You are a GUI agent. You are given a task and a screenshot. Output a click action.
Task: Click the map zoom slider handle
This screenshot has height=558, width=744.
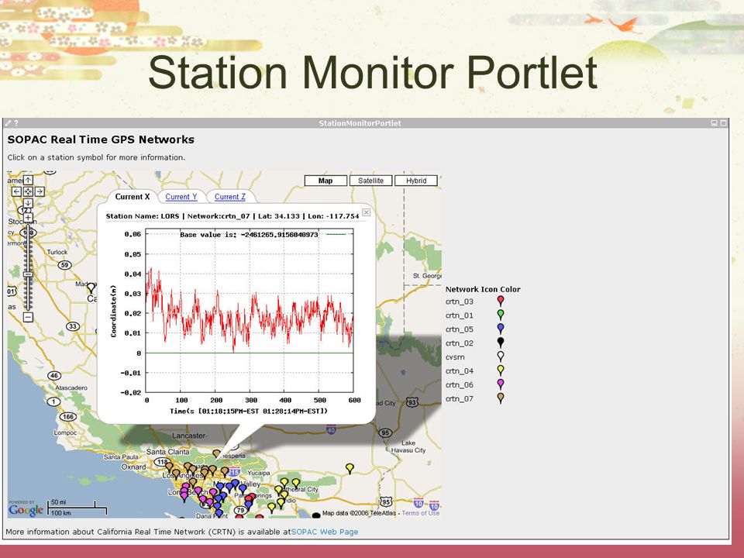click(29, 274)
